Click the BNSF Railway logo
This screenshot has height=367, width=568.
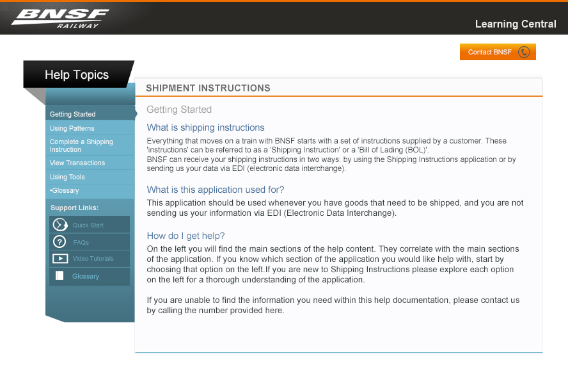(x=59, y=18)
